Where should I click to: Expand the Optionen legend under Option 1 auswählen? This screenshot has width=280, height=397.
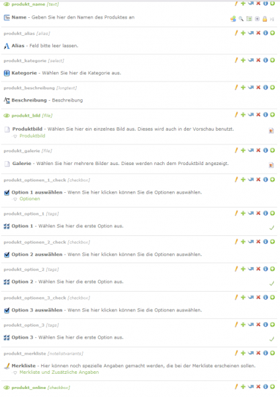click(x=30, y=199)
